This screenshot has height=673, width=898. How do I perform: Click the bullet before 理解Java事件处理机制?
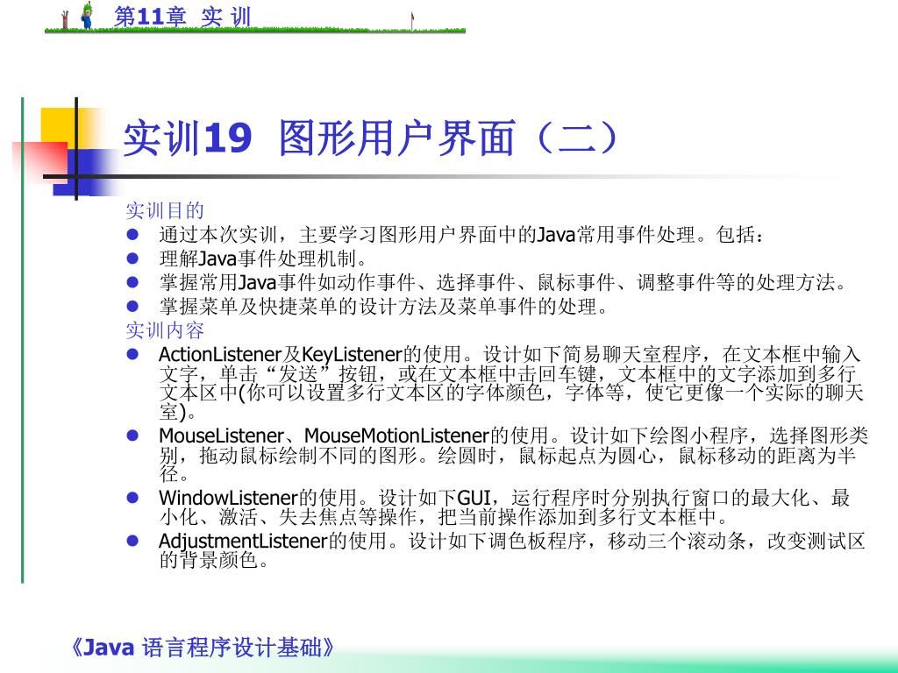132,259
